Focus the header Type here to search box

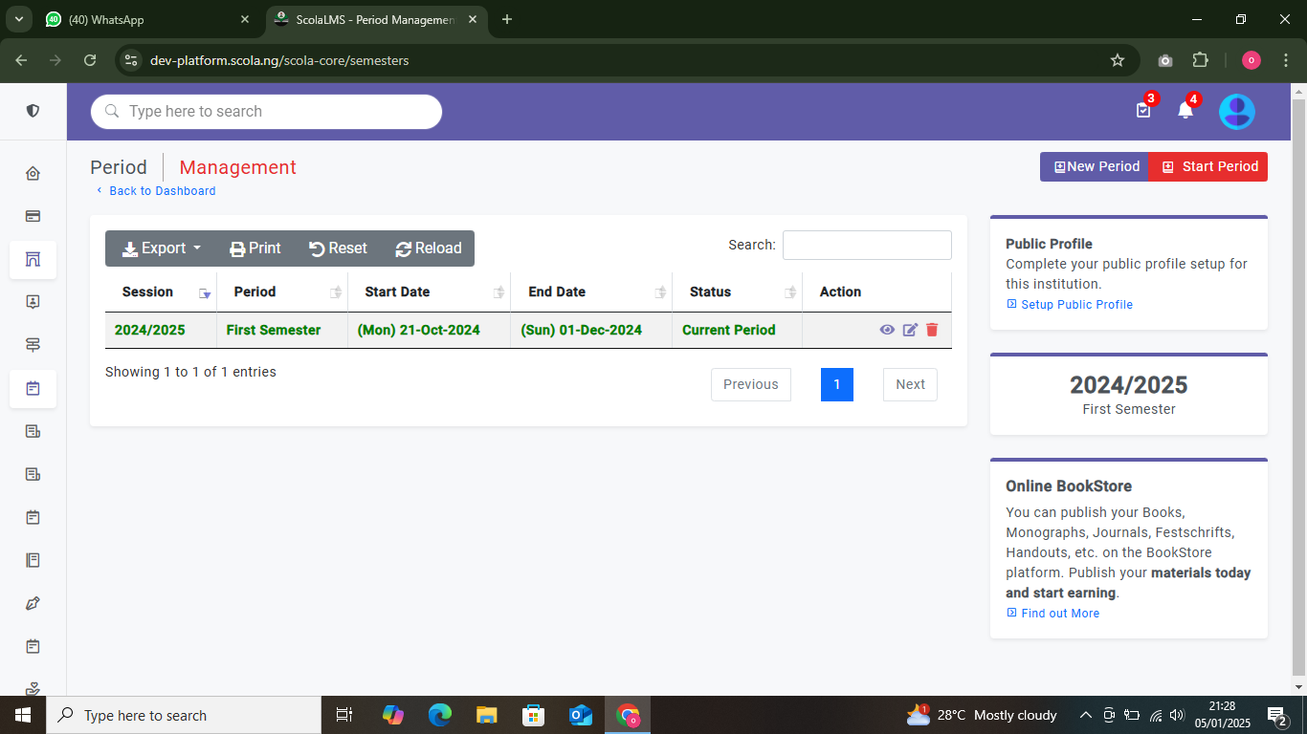(x=266, y=112)
